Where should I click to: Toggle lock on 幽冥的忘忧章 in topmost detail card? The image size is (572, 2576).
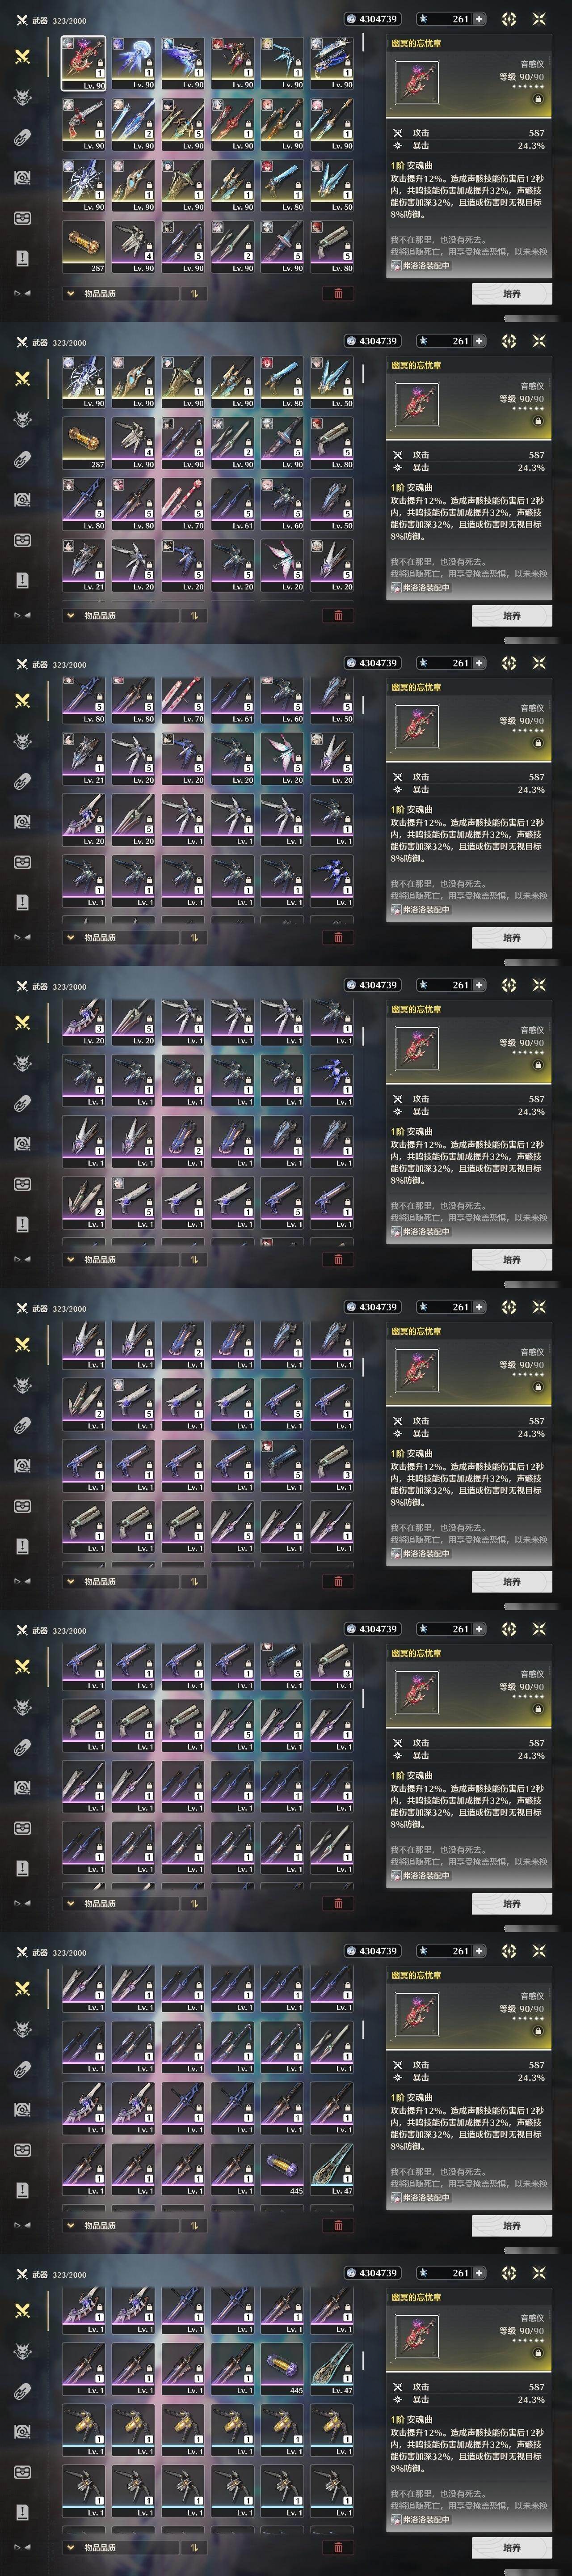pos(538,99)
